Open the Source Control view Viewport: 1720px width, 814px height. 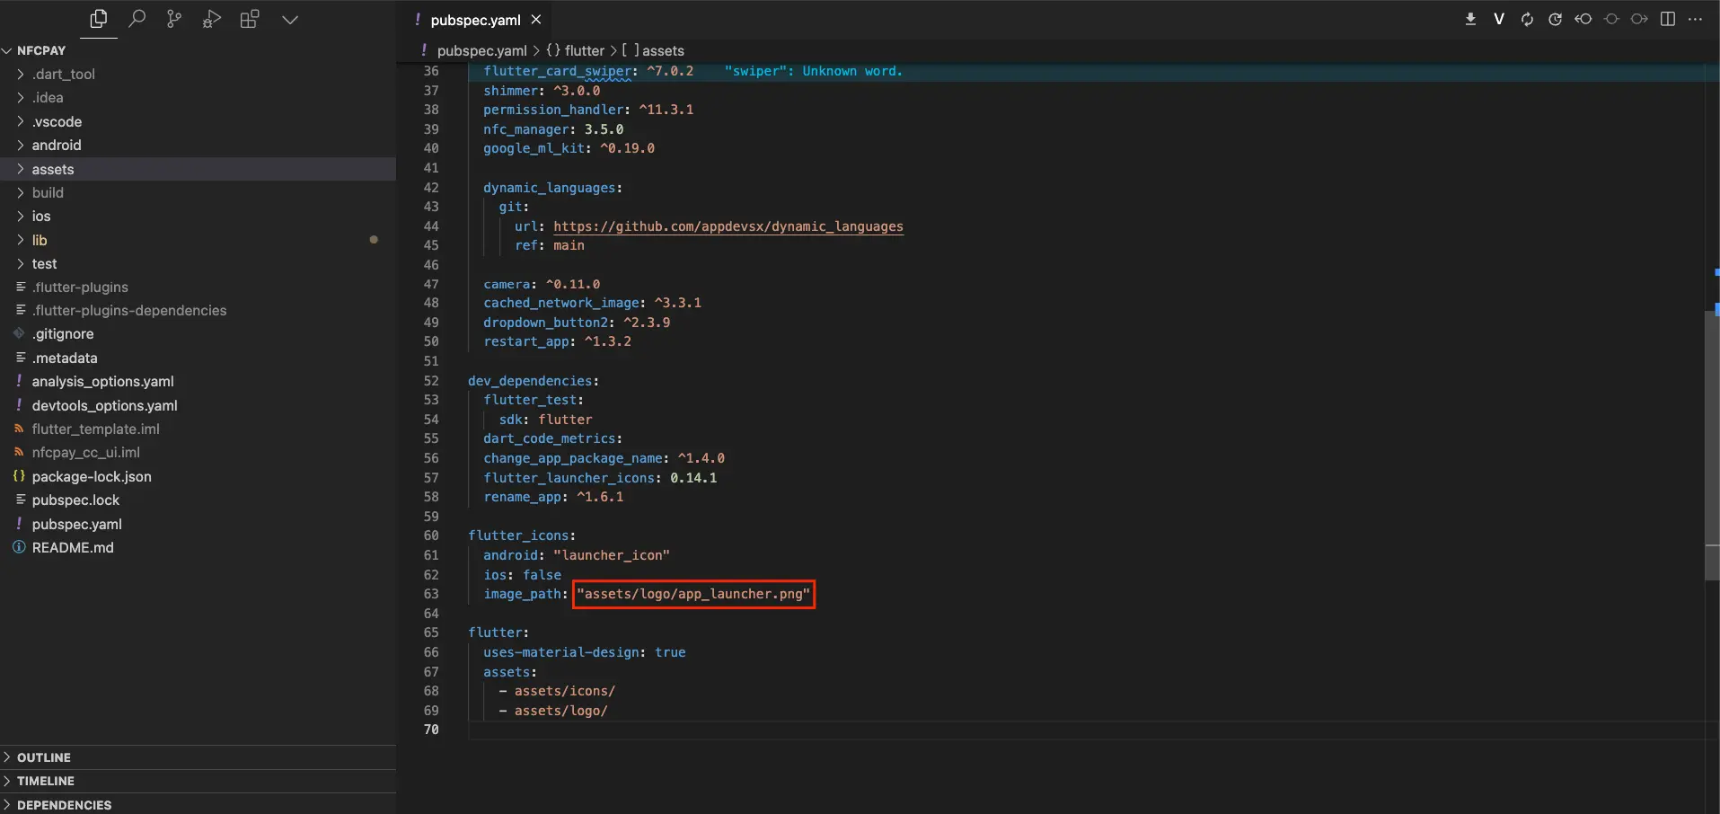tap(174, 19)
